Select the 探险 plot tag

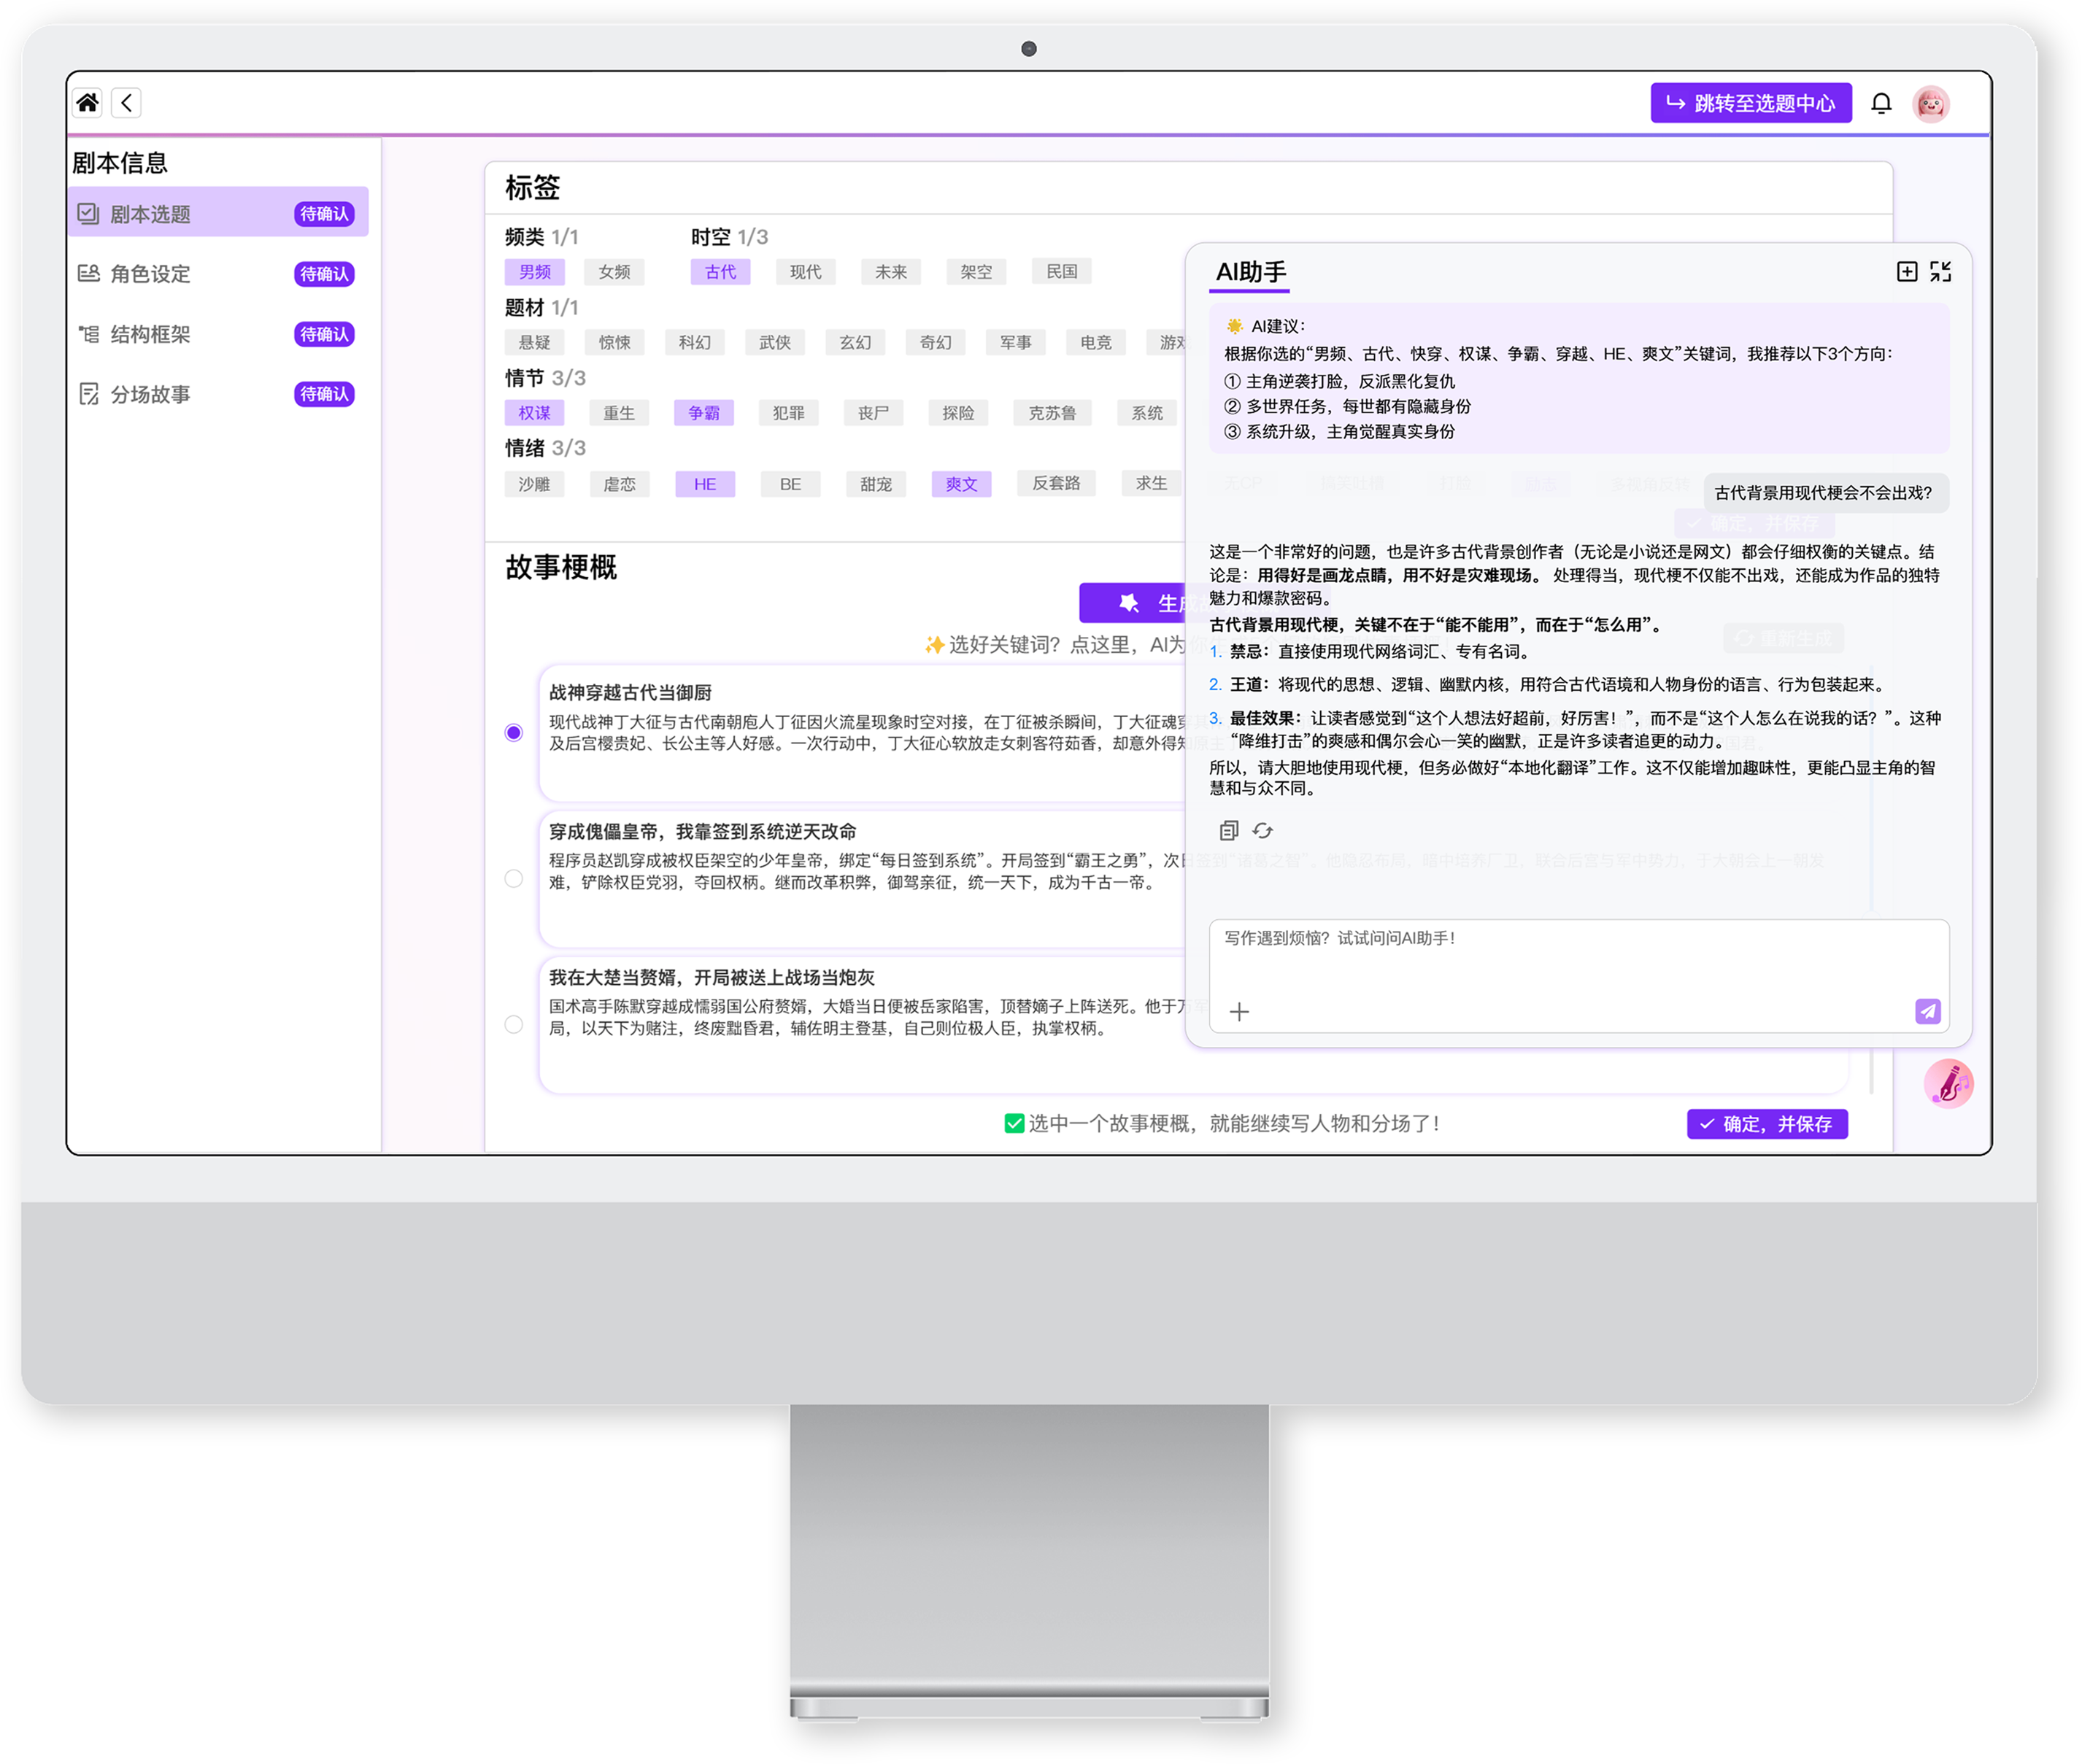(x=958, y=412)
